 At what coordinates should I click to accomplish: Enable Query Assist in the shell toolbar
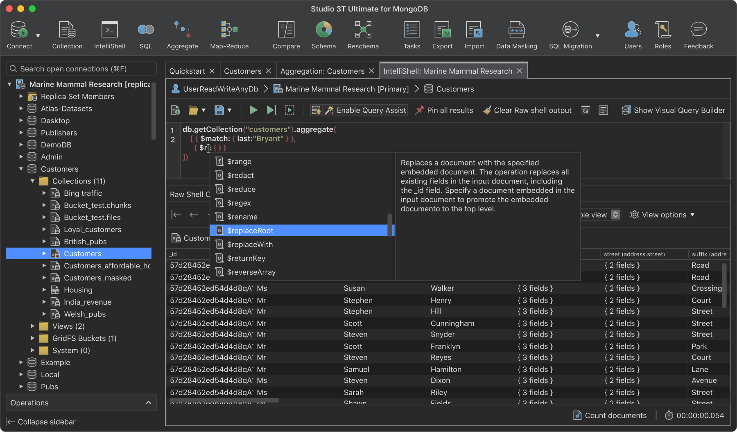[x=366, y=110]
